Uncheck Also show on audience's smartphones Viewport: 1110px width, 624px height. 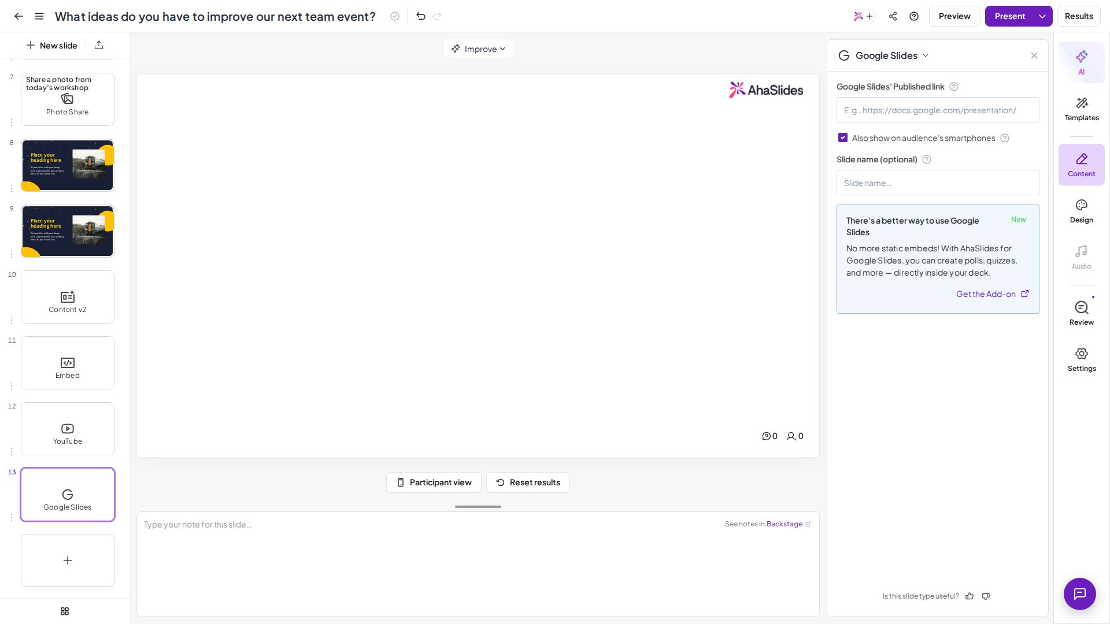point(843,138)
